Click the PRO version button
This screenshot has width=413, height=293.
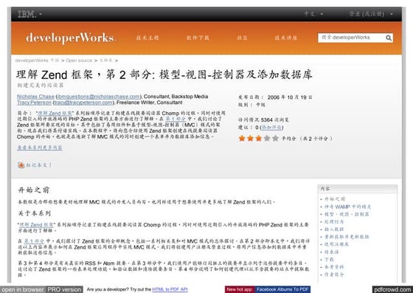click(x=64, y=289)
